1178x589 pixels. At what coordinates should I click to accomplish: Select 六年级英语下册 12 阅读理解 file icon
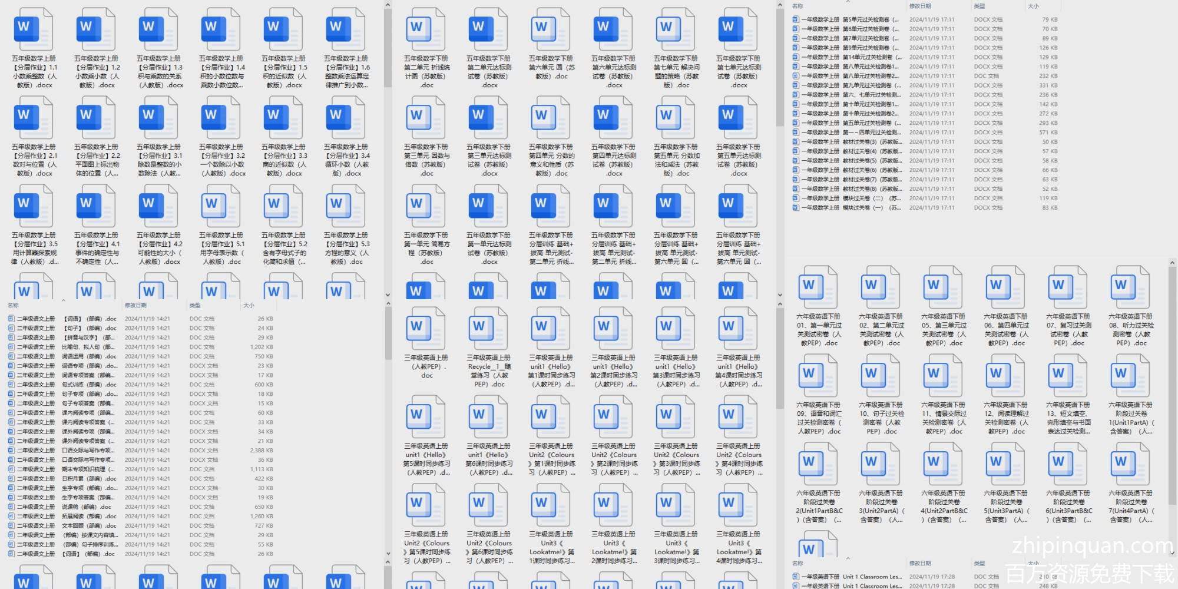point(1005,376)
